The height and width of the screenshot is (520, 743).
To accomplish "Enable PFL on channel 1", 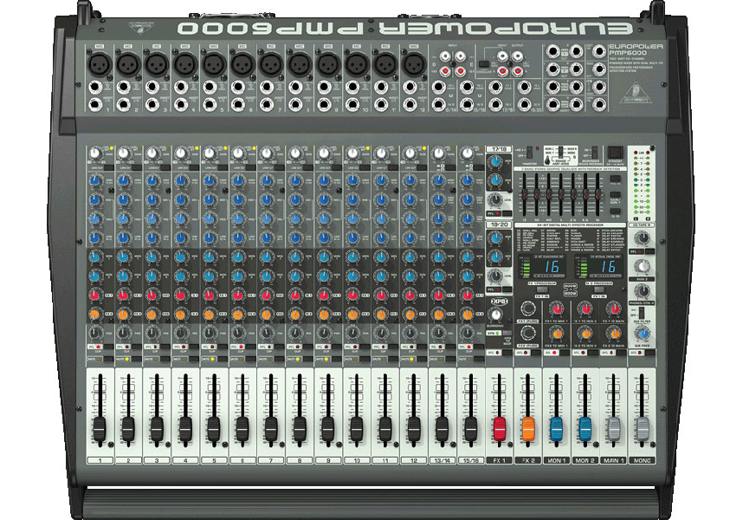I will click(x=107, y=347).
